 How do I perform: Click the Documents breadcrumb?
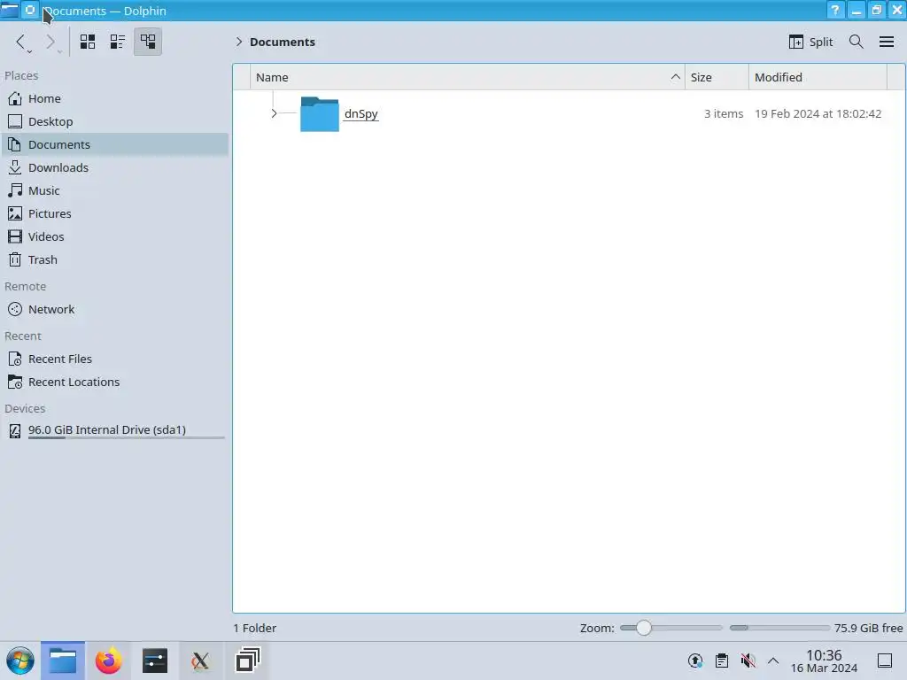283,42
